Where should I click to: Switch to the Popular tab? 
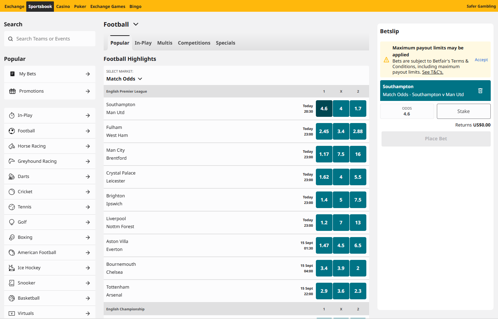120,43
